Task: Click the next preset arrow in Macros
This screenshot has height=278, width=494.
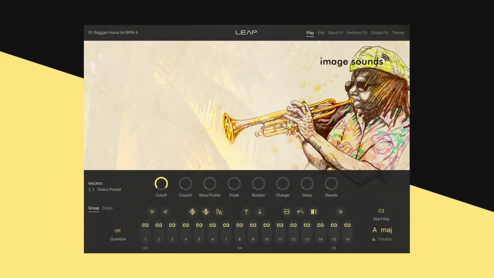Action: (x=93, y=190)
